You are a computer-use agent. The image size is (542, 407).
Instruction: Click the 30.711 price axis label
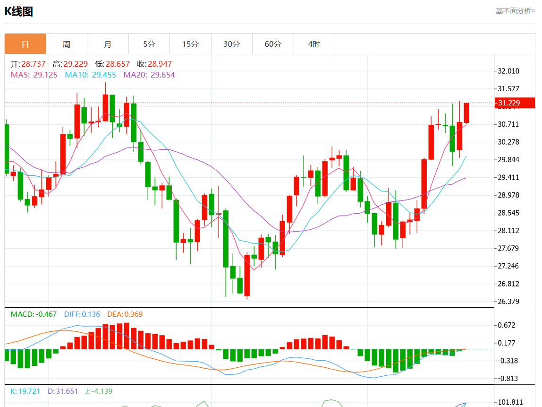point(508,124)
